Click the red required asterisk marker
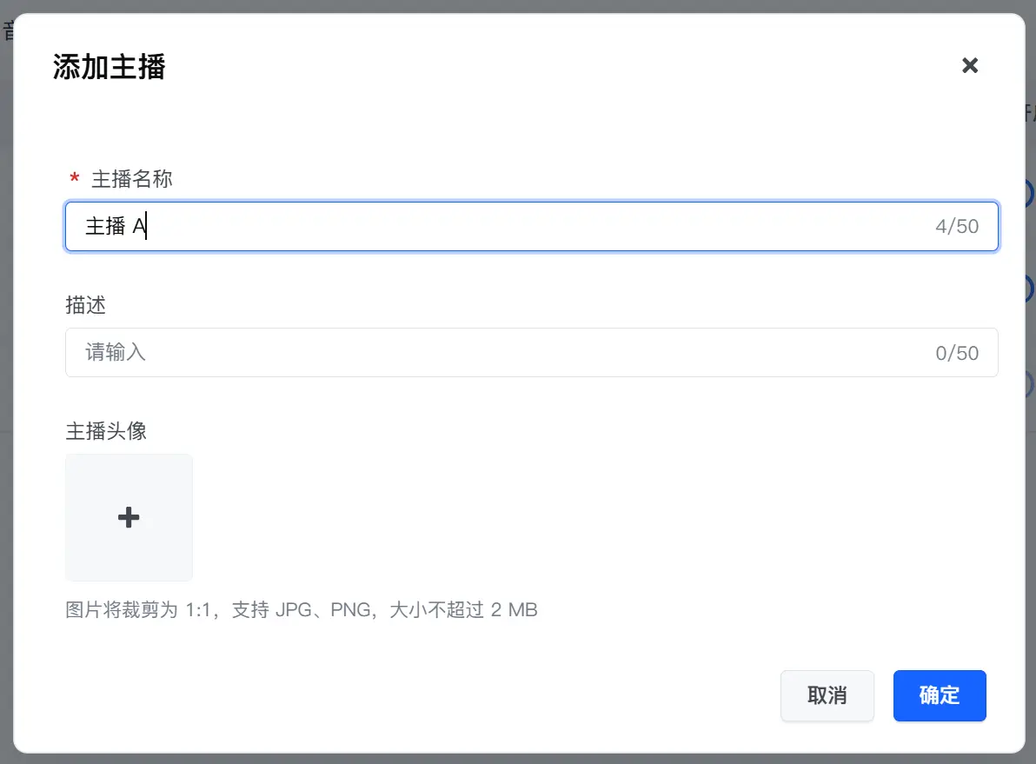The width and height of the screenshot is (1036, 764). pyautogui.click(x=75, y=178)
